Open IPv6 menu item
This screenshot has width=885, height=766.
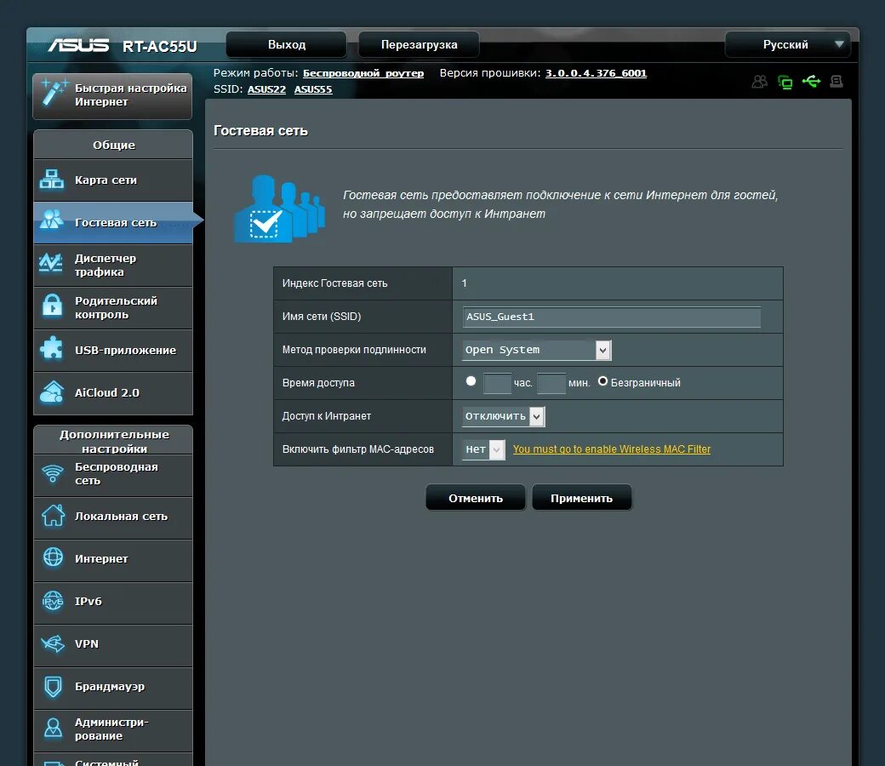[113, 603]
